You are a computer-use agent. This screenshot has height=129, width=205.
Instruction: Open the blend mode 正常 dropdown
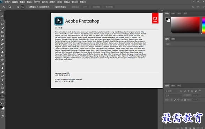(x=173, y=95)
